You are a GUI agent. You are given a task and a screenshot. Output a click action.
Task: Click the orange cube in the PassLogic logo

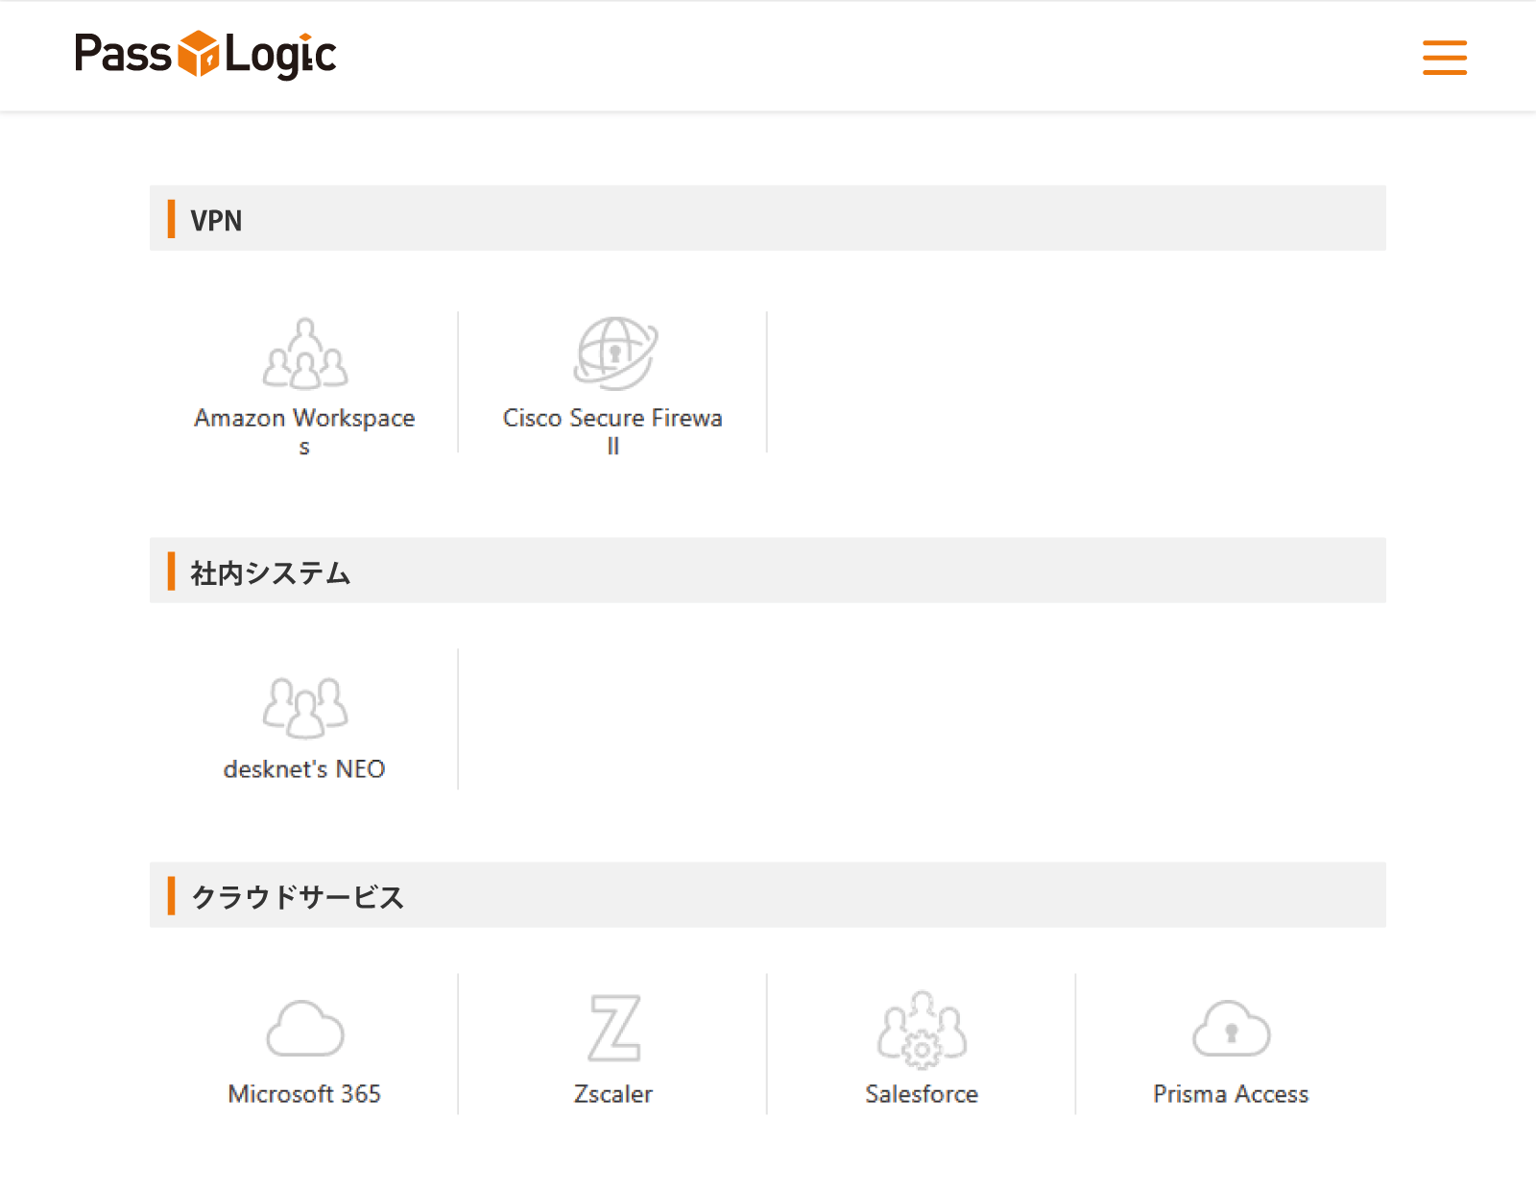click(x=199, y=54)
